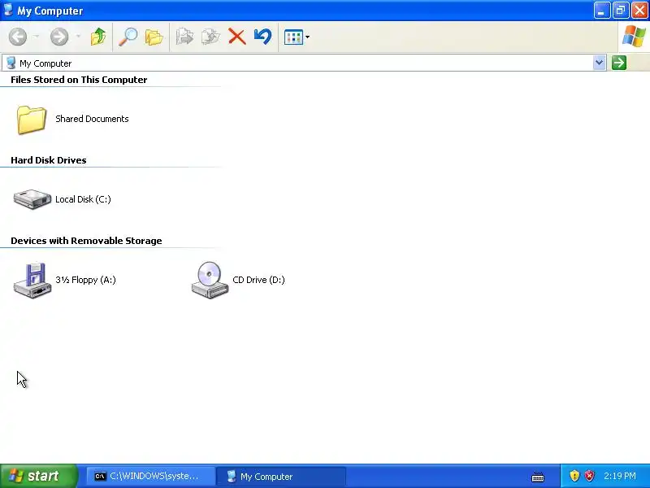Open the Back history dropdown arrow
Viewport: 650px width, 488px height.
(x=36, y=37)
